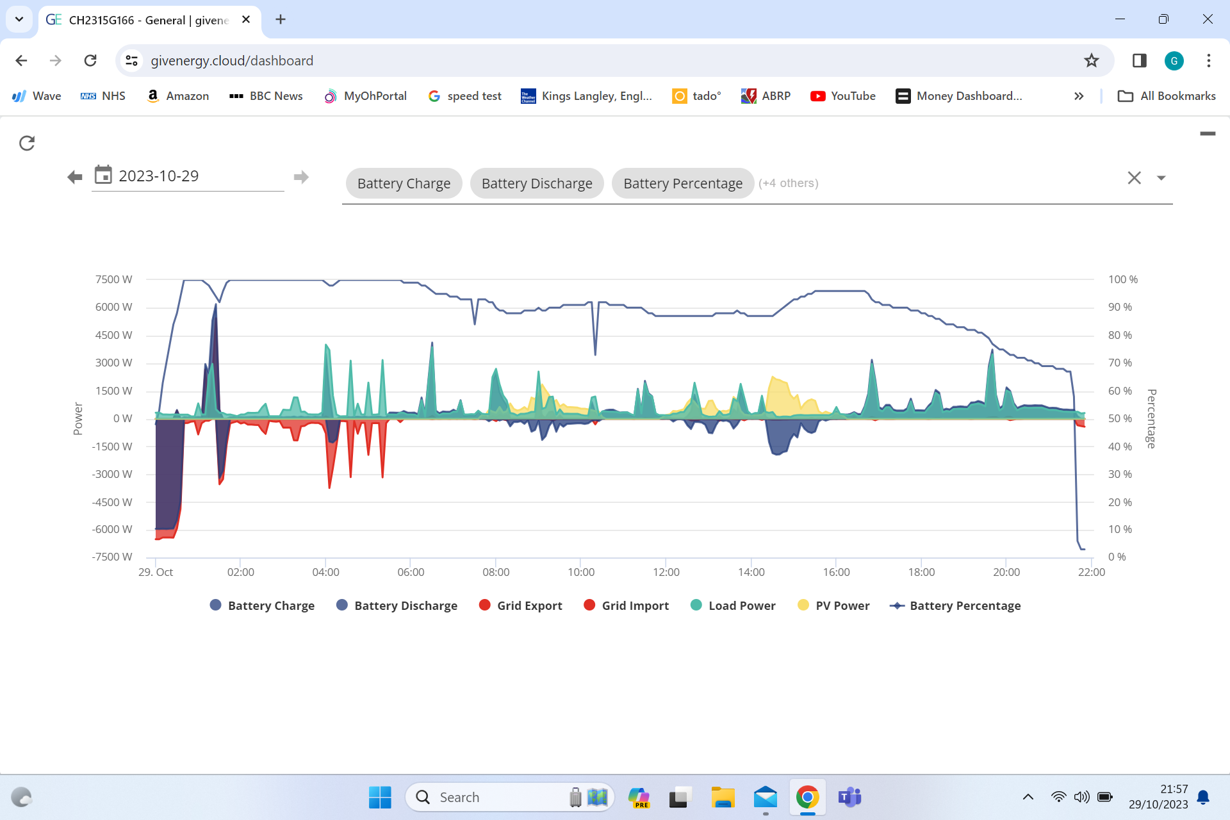The width and height of the screenshot is (1230, 820).
Task: Expand the series selection dropdown arrow
Action: (x=1161, y=178)
